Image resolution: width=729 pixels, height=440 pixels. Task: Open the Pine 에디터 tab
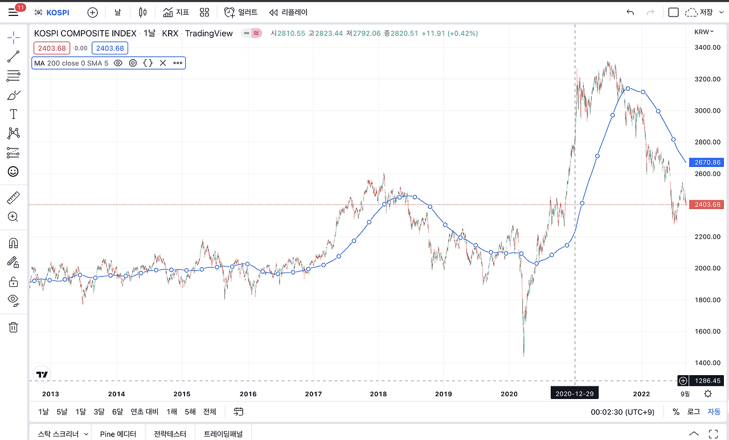tap(118, 434)
